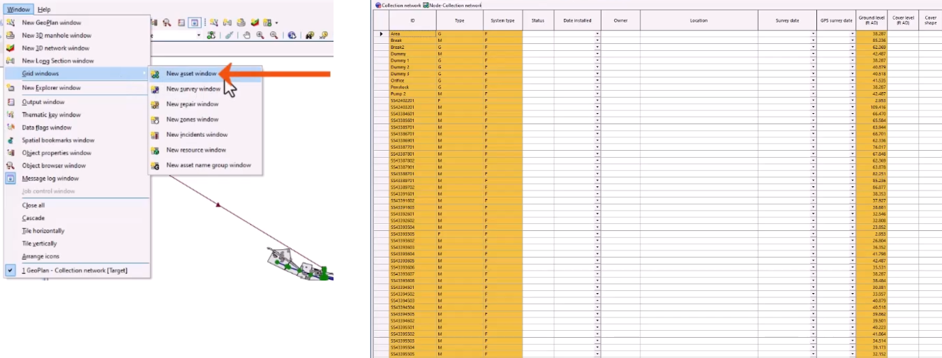Select Arrange icons in Window menu

click(40, 256)
